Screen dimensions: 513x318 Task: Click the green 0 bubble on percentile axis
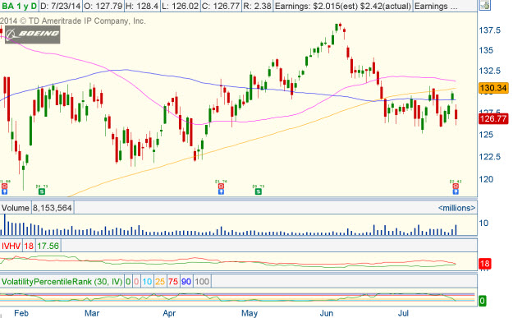pos(483,301)
